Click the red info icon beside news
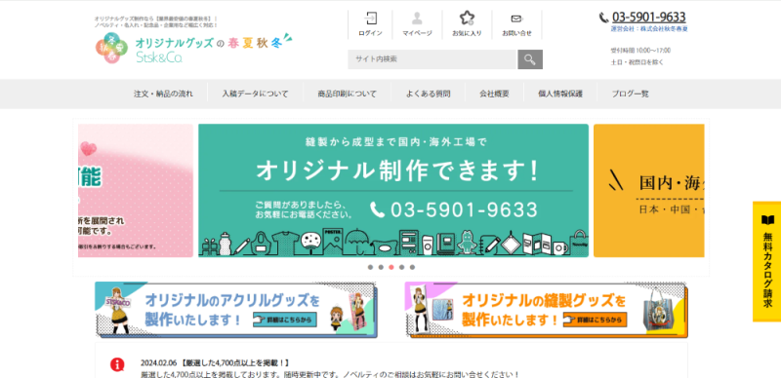781x378 pixels. (x=117, y=364)
